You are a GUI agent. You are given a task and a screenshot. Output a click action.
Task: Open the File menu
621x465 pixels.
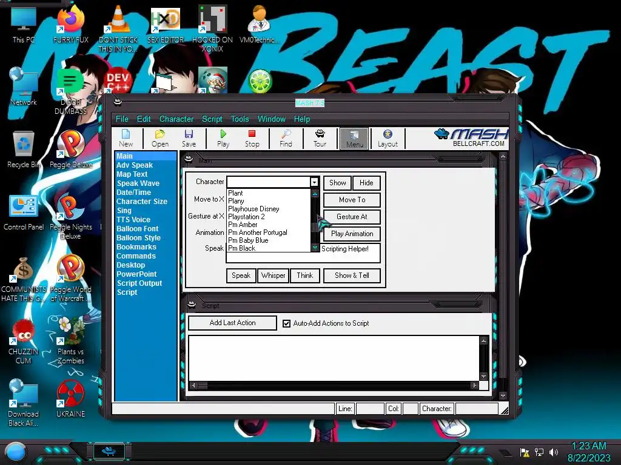click(x=122, y=119)
